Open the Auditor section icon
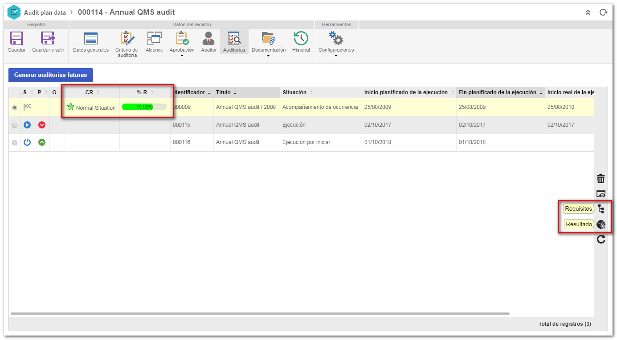Screen dimensions: 617x340 tap(208, 39)
